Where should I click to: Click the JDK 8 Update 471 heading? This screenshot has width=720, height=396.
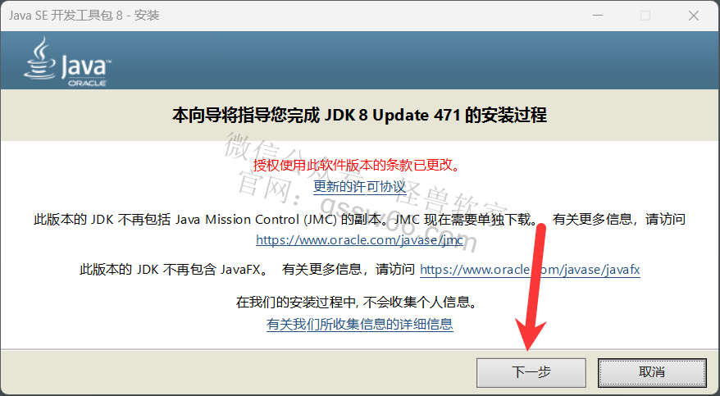point(359,115)
